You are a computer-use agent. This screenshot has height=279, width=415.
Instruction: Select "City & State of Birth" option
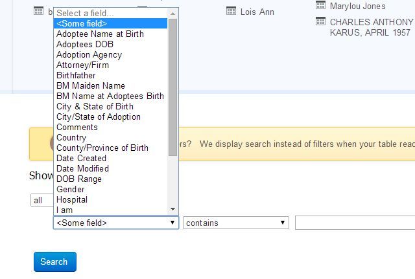(95, 106)
